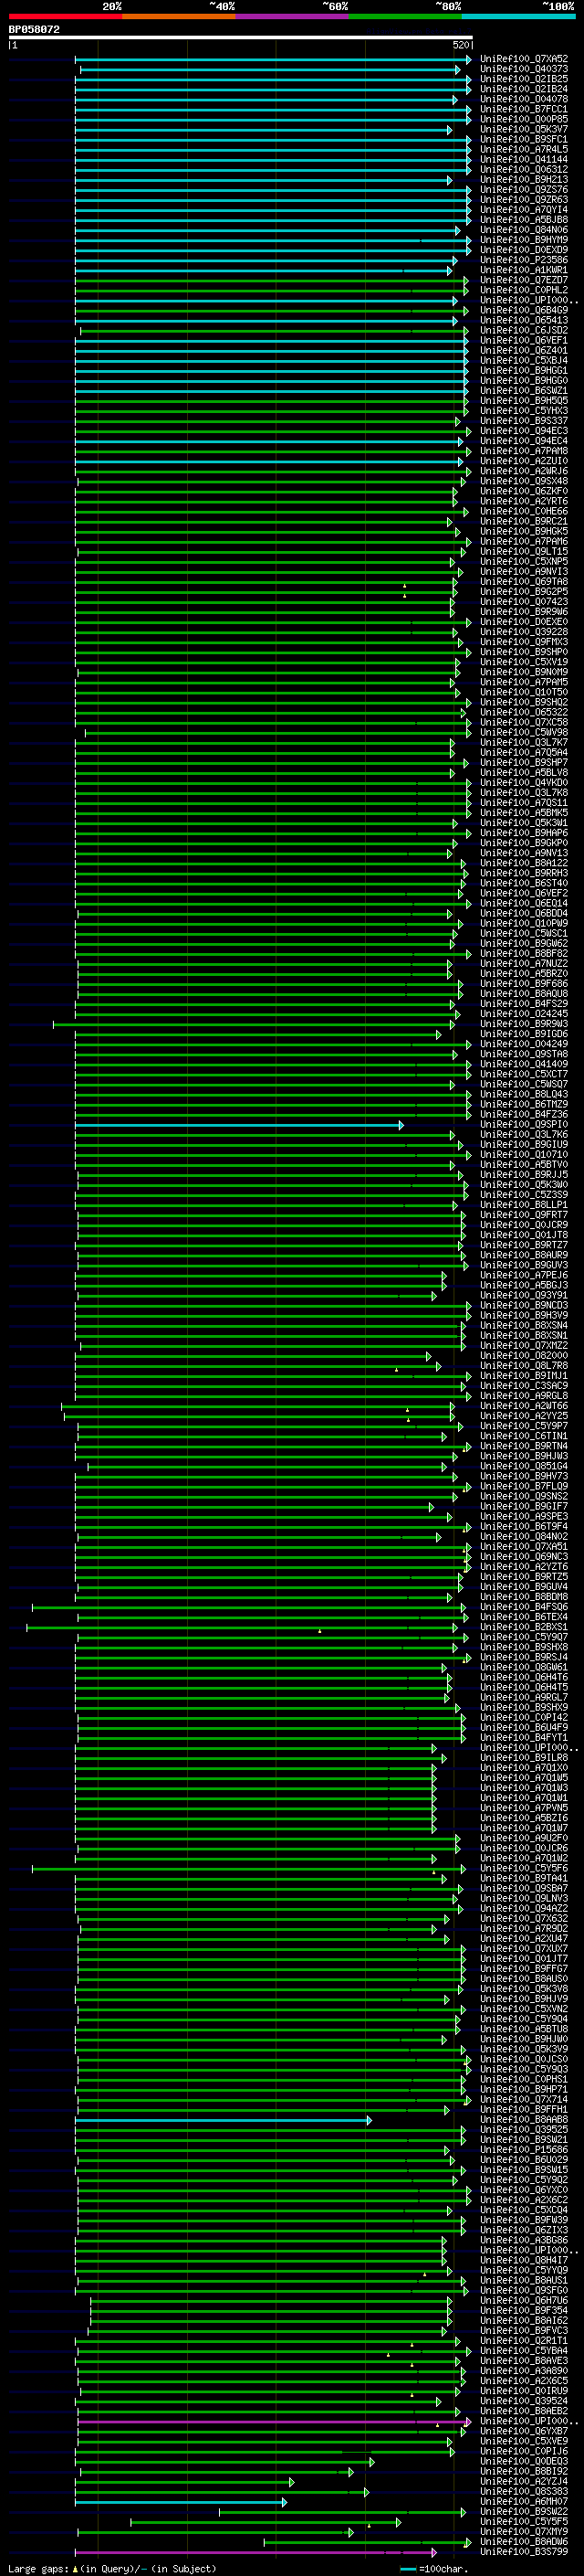This screenshot has height=2576, width=584.
Task: Open hit UniRef100_Q40373
Action: tap(524, 69)
